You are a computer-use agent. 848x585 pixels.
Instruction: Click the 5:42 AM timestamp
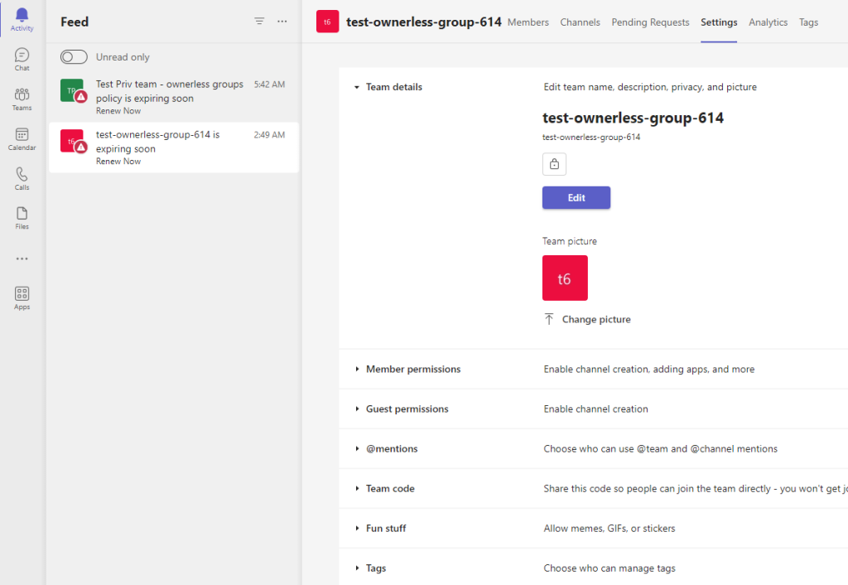point(269,85)
